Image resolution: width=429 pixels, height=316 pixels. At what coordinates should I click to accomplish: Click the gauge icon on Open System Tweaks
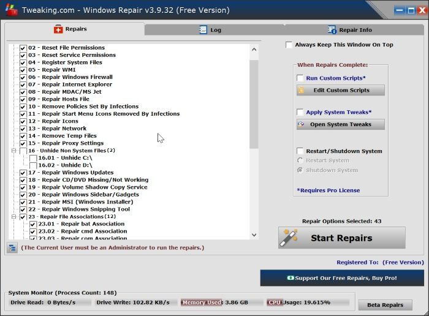coord(301,124)
